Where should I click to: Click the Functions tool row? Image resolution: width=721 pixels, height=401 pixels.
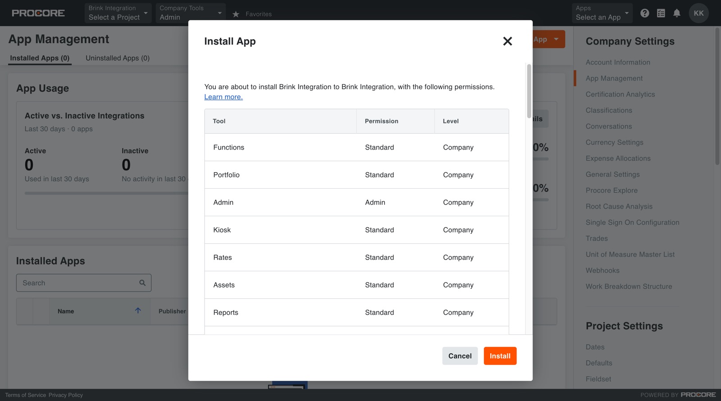tap(356, 147)
